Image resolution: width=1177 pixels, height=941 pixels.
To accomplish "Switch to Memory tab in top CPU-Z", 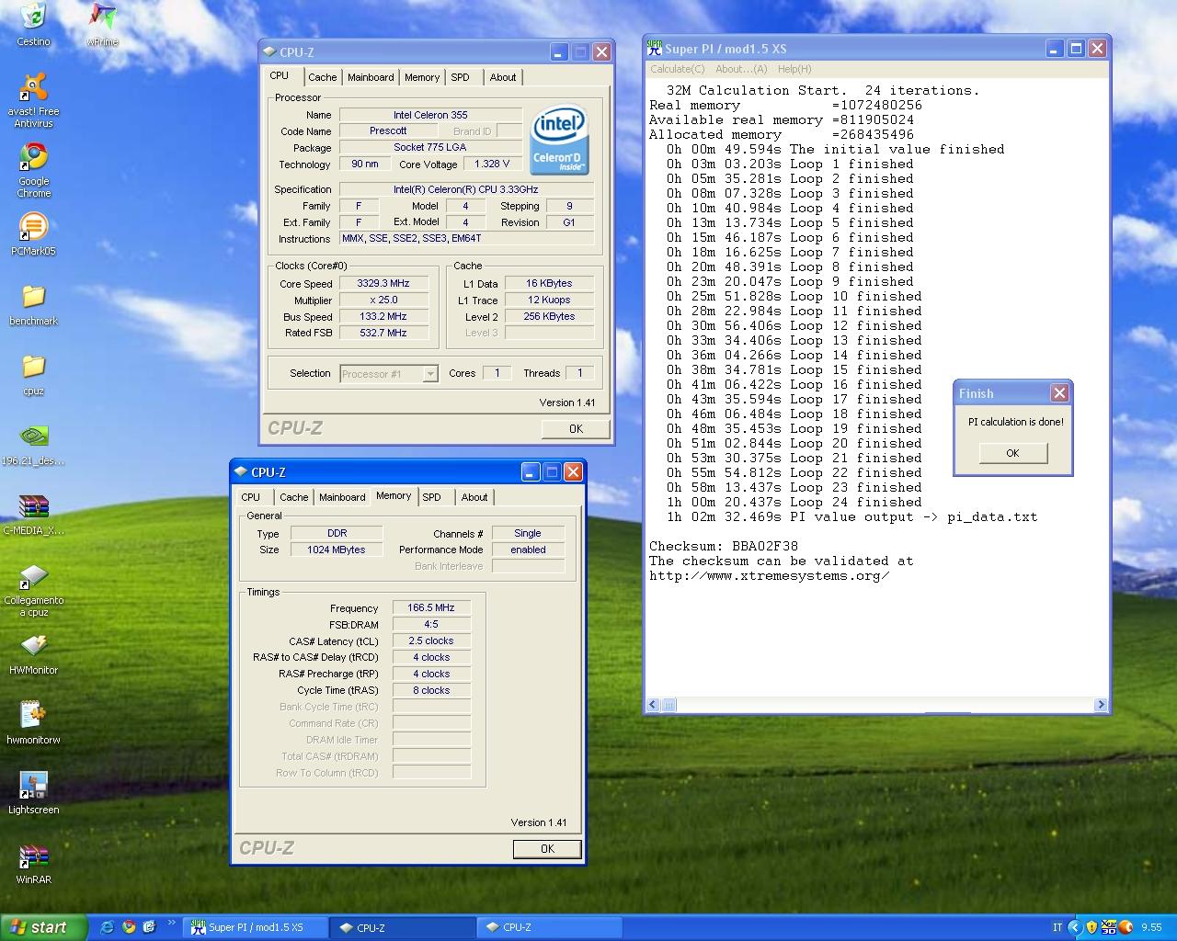I will 422,77.
